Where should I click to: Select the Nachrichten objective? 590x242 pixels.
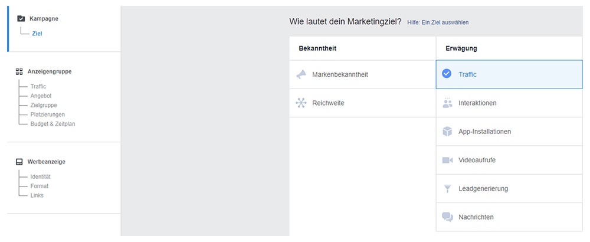click(x=509, y=217)
